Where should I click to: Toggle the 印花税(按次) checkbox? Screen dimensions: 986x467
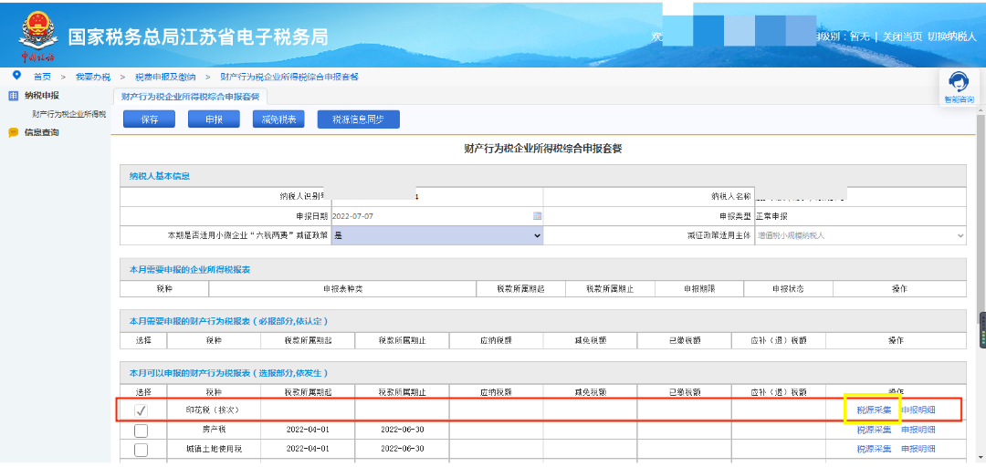click(x=141, y=410)
